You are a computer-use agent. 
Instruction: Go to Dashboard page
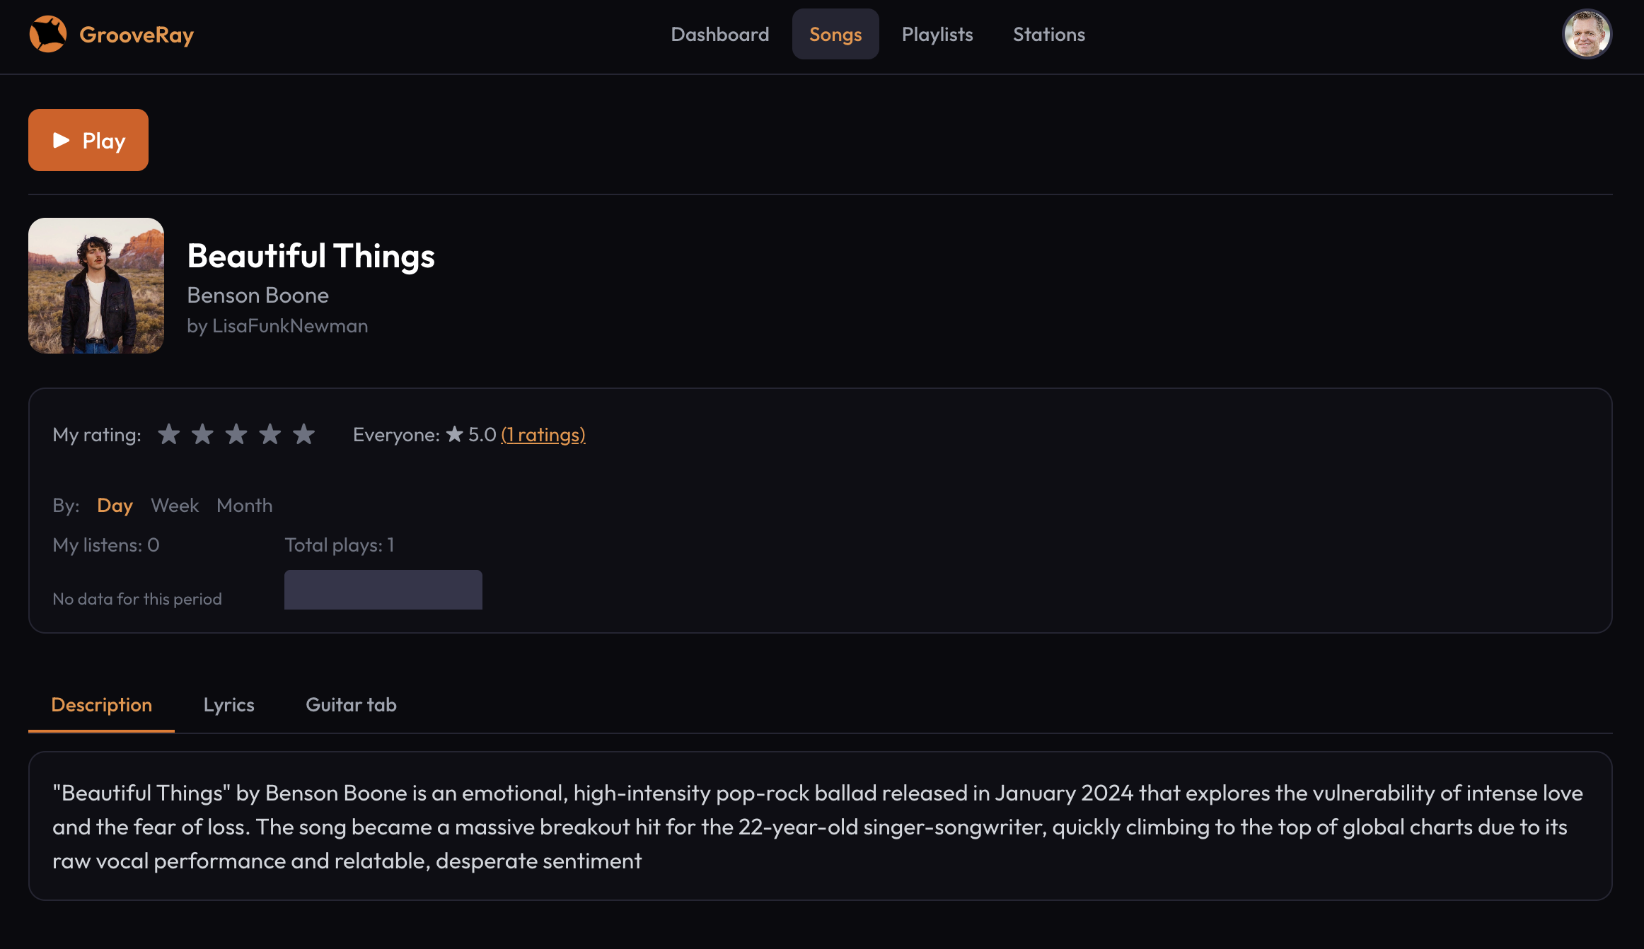point(719,35)
